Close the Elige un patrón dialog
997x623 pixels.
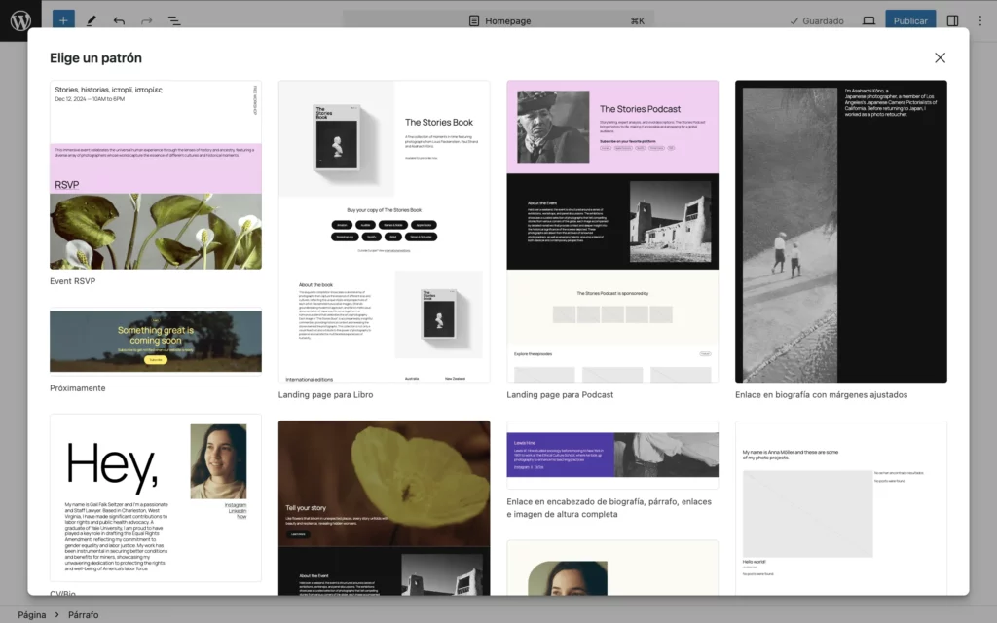pos(940,58)
